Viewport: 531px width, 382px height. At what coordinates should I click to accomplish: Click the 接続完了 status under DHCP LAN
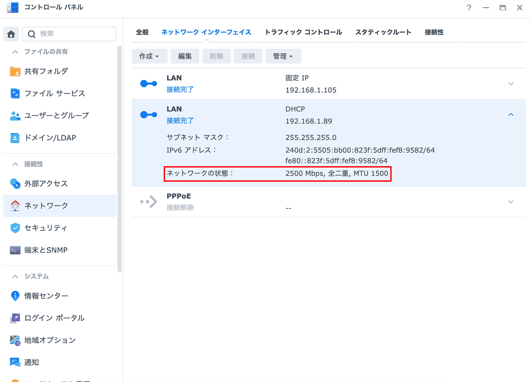click(180, 121)
